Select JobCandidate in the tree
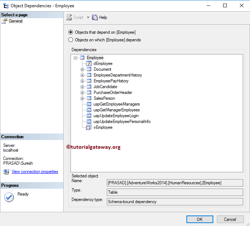 click(x=105, y=87)
